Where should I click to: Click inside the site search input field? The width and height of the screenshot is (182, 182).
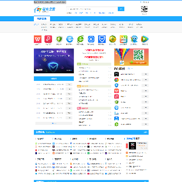[x=92, y=9]
